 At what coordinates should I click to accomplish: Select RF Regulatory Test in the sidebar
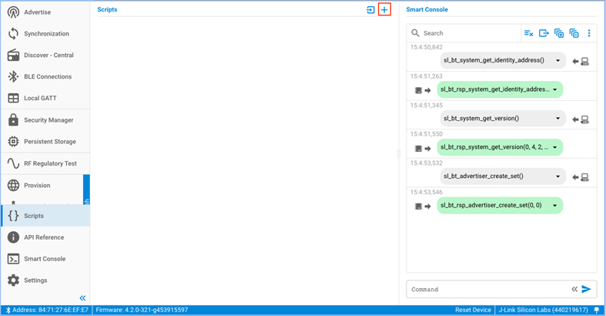point(50,163)
